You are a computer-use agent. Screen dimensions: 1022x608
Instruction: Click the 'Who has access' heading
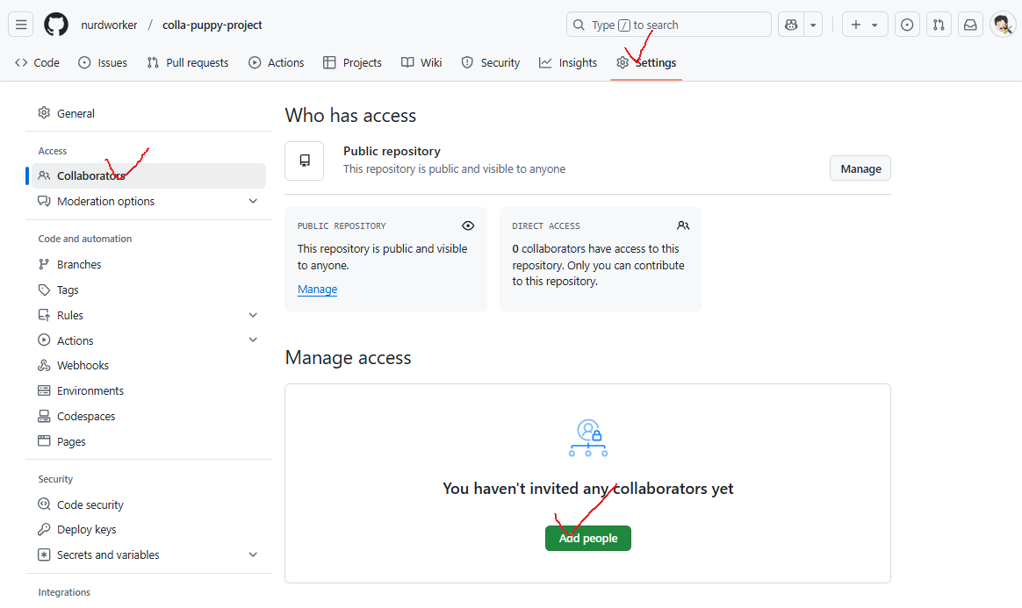350,115
